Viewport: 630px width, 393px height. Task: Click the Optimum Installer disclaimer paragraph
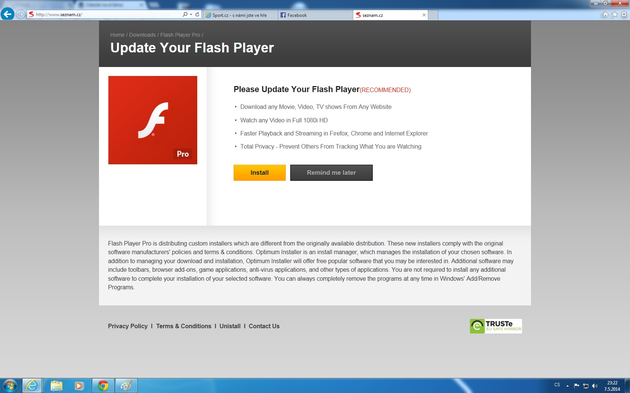coord(311,265)
